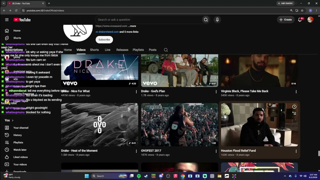
Task: Show the 5 more links
Action: point(129,32)
